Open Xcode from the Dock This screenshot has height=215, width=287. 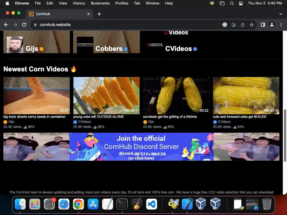tap(187, 204)
